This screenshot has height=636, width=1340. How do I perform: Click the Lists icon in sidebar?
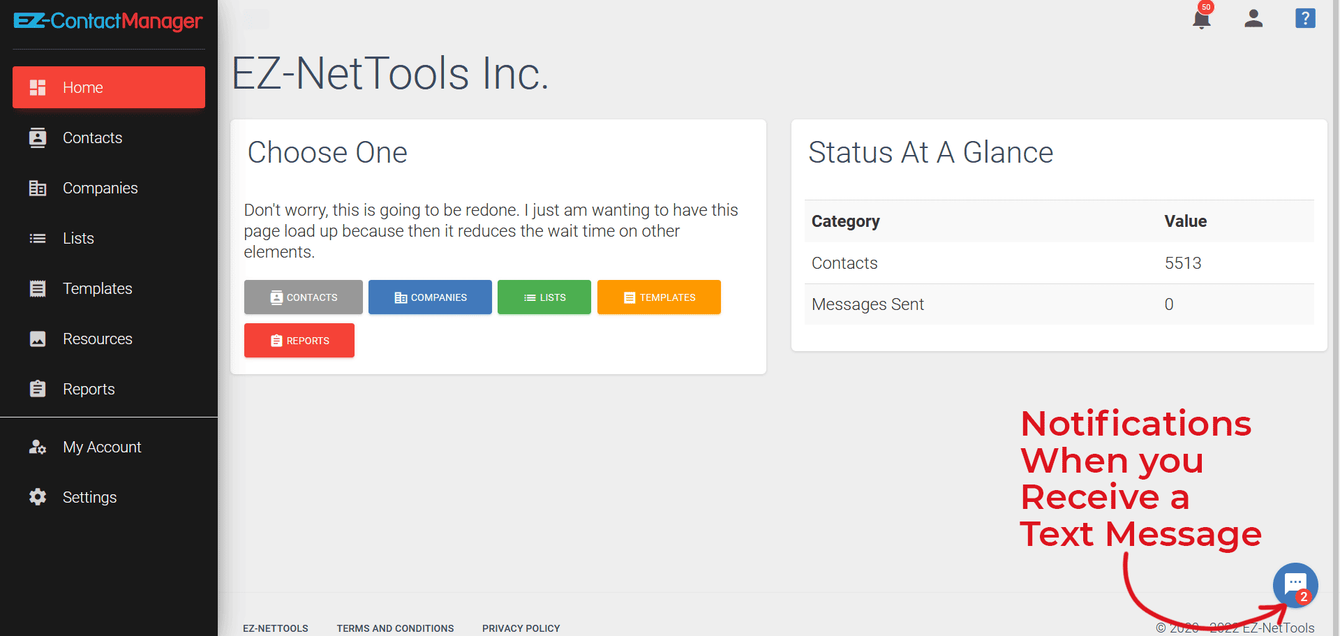pyautogui.click(x=38, y=238)
